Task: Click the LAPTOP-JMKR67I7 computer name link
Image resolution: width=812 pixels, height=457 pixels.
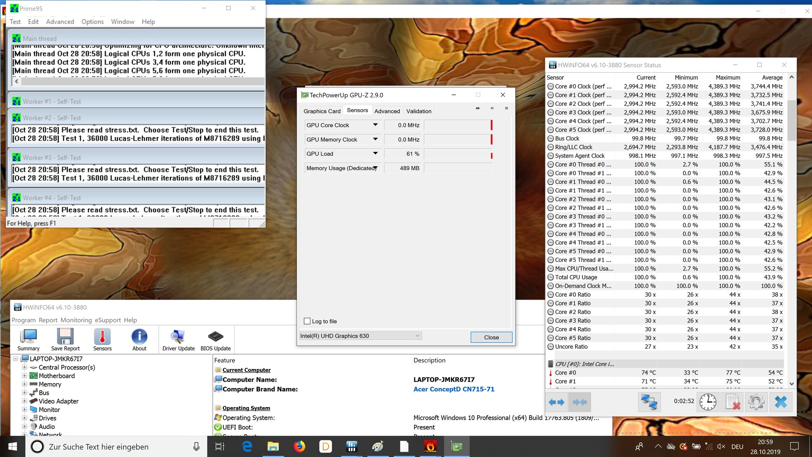Action: point(444,380)
